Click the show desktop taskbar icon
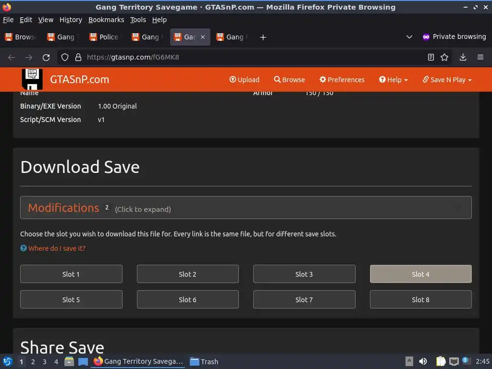The width and height of the screenshot is (492, 369). [x=83, y=361]
